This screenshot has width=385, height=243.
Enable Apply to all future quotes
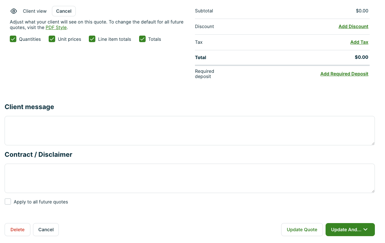click(x=8, y=202)
